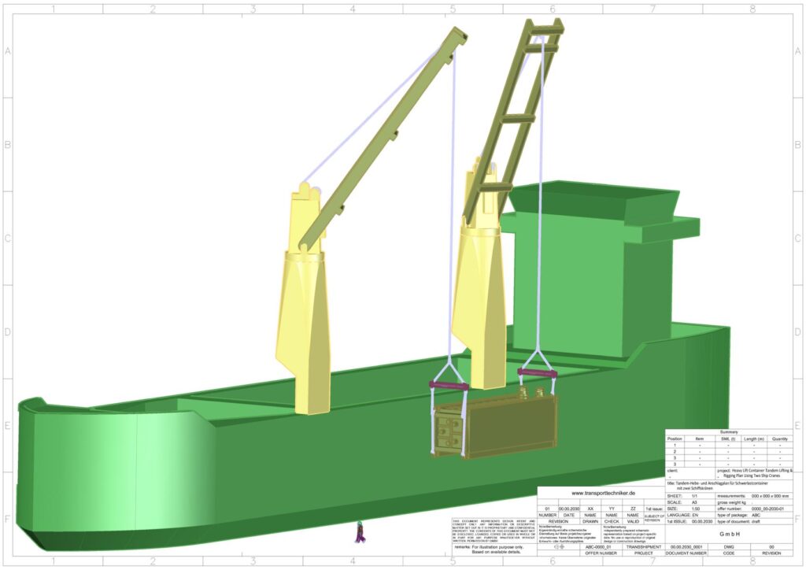Click the 'offer number:' label
Viewport: 806px width, 570px height.
pos(730,509)
